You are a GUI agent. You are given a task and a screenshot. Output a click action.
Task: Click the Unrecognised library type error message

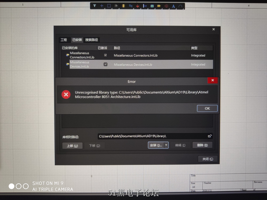[x=142, y=94]
